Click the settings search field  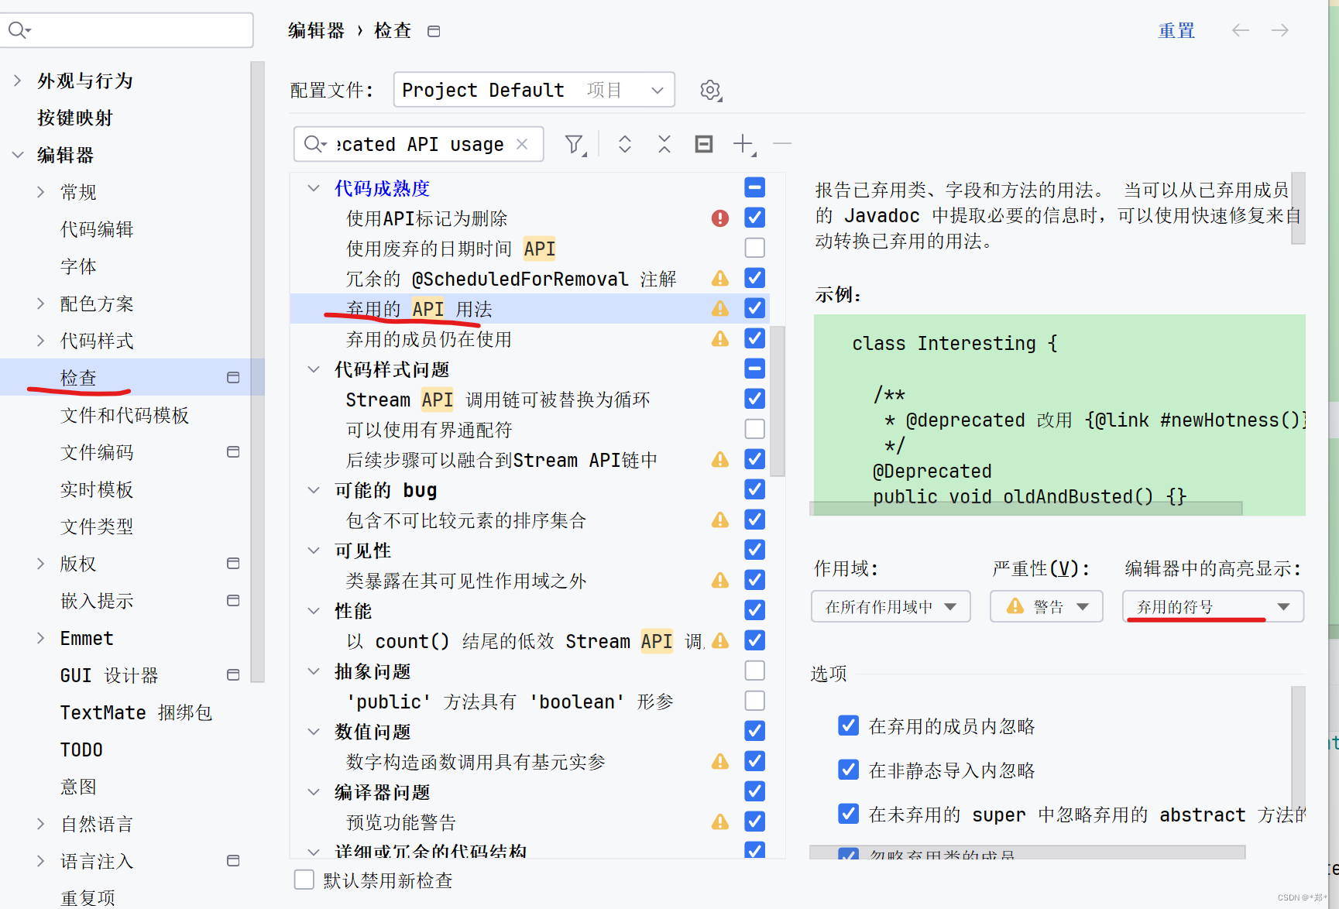(127, 30)
